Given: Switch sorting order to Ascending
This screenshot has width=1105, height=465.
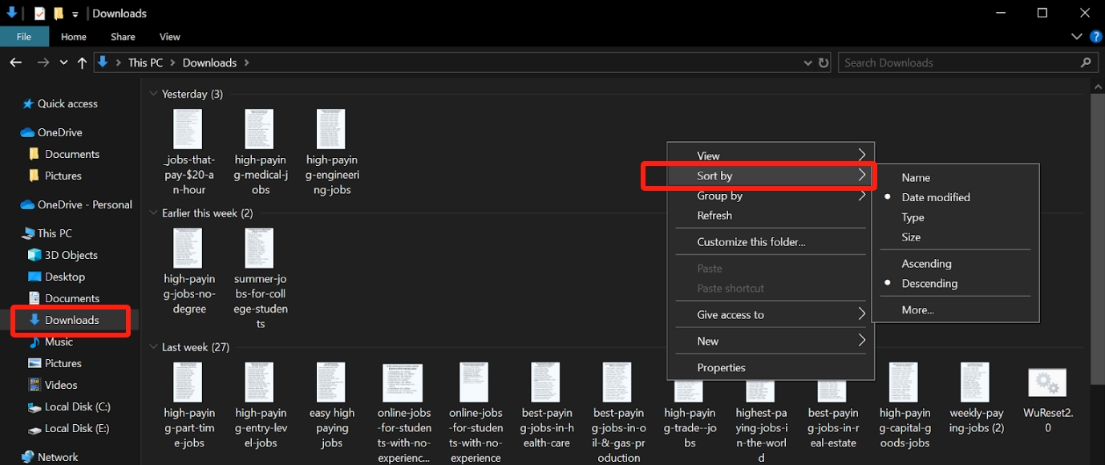Looking at the screenshot, I should [x=926, y=263].
